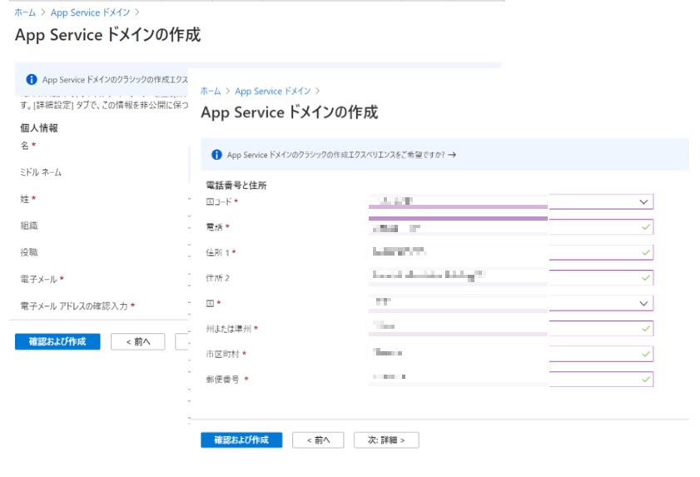Open ホーム breadcrumb in the back window
Screen dimensions: 700x477
[25, 12]
